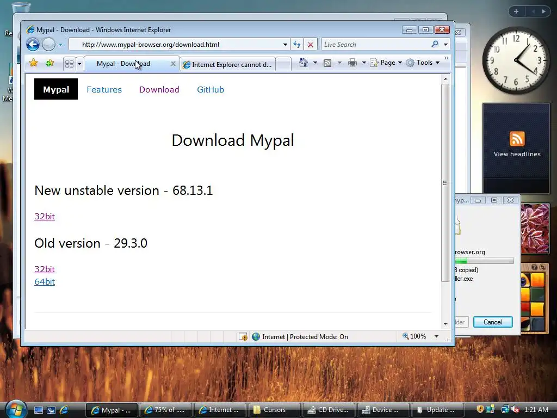Click the Live Search magnifier icon
The height and width of the screenshot is (418, 557).
pos(435,44)
